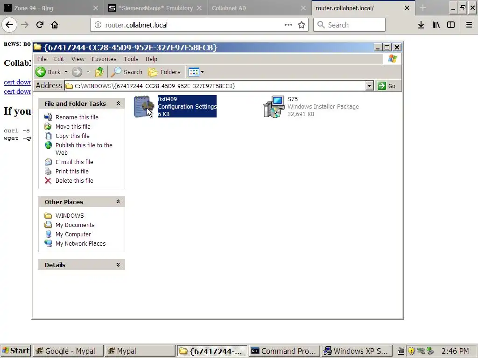Open the Edit menu in Explorer
478x358 pixels.
pyautogui.click(x=59, y=59)
